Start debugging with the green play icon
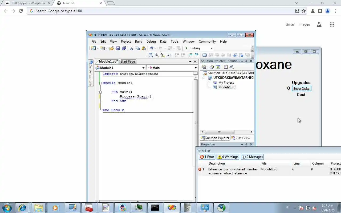 (x=186, y=48)
